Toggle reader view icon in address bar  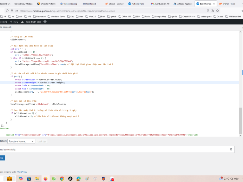tap(208, 11)
